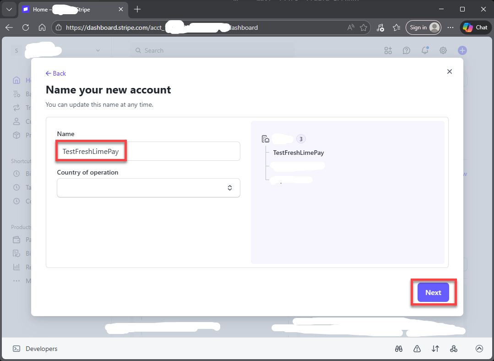Viewport: 494px width, 361px height.
Task: Click the Name input field
Action: pos(148,152)
